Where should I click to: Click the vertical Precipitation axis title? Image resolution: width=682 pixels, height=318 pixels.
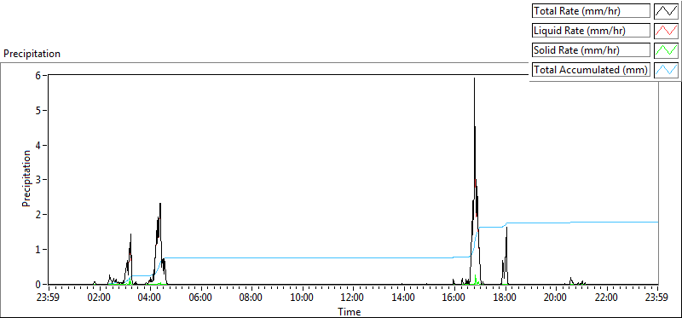point(26,178)
